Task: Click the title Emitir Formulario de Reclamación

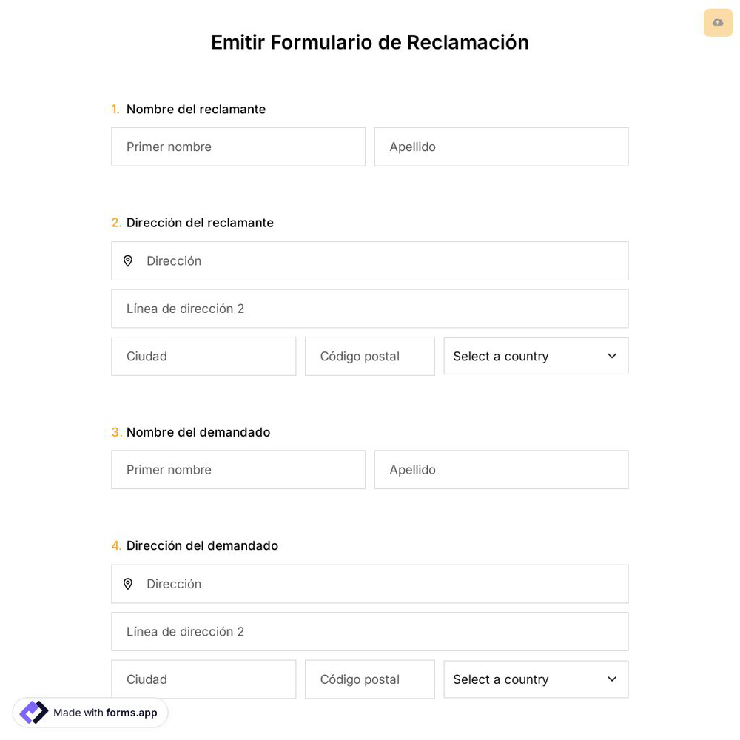Action: coord(370,42)
